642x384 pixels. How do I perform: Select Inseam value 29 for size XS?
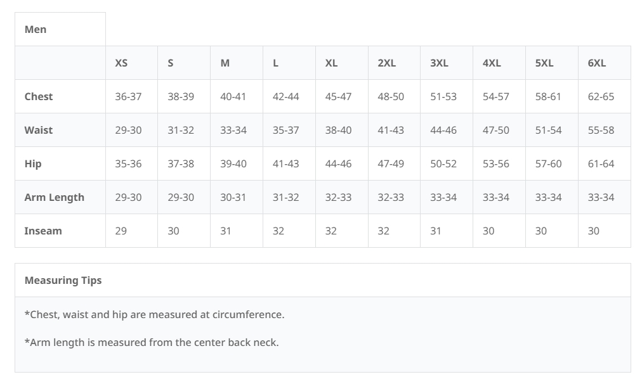tap(121, 231)
